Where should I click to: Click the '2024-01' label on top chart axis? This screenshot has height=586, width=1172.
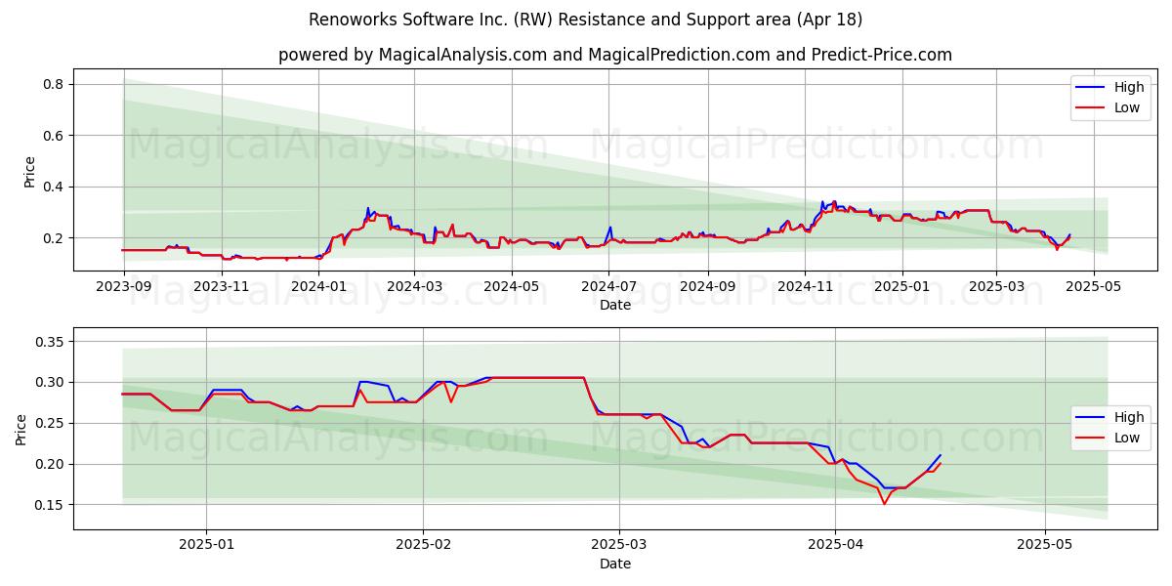coord(319,286)
